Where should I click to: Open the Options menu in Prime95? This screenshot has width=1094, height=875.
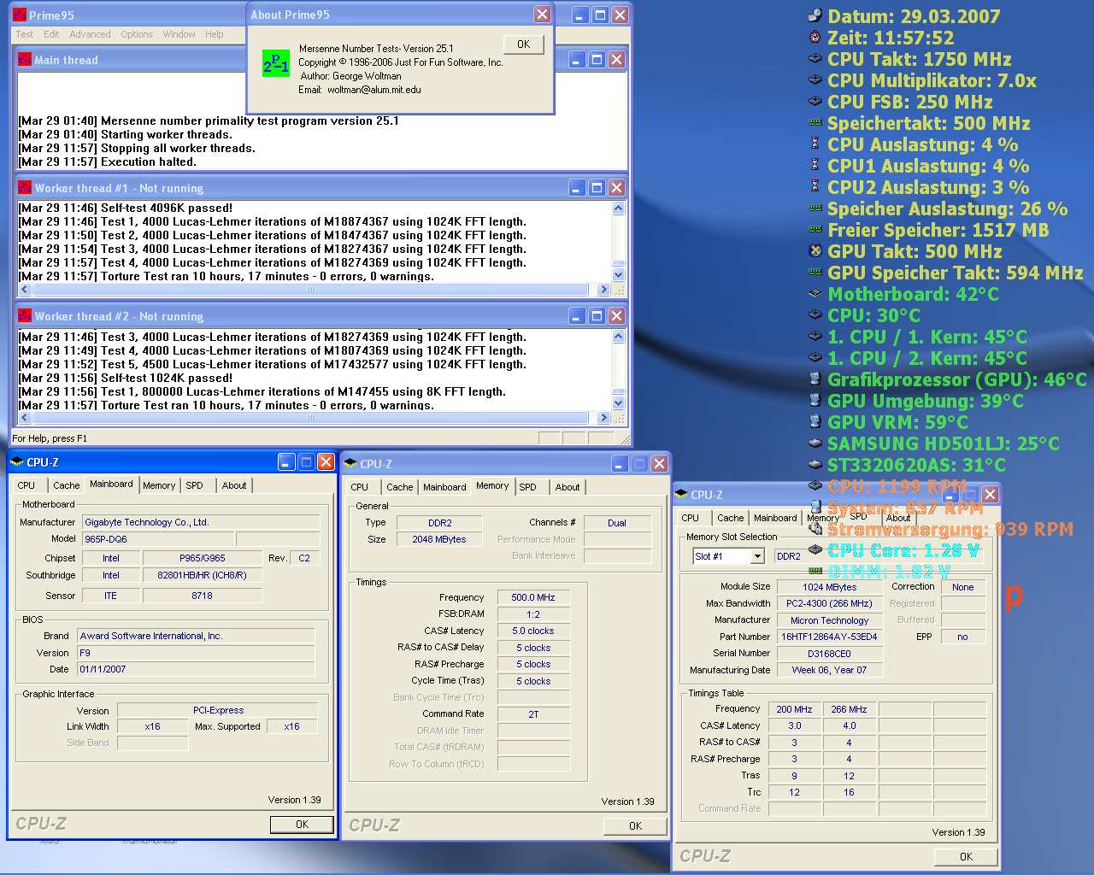pyautogui.click(x=136, y=34)
